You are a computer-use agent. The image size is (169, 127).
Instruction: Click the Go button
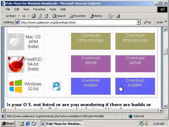pyautogui.click(x=148, y=22)
